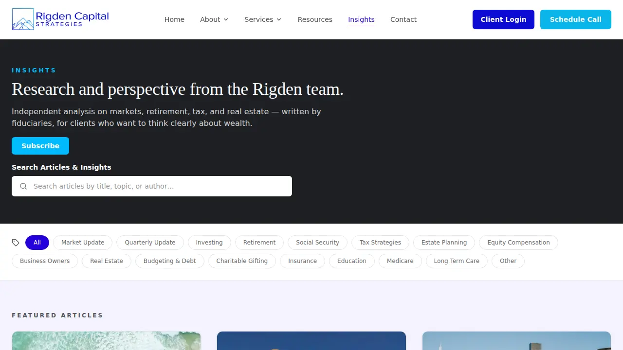Click the Client Login button

pyautogui.click(x=503, y=19)
